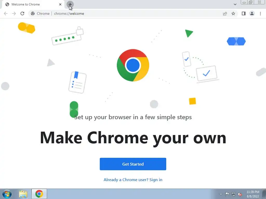Click the Get Started button
This screenshot has height=199, width=266.
[133, 164]
